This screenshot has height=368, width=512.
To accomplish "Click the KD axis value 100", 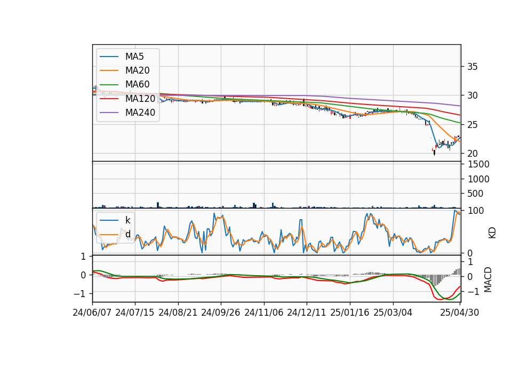I will pos(475,211).
